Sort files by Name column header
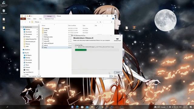Image resolution: width=194 pixels, height=109 pixels. (43, 25)
